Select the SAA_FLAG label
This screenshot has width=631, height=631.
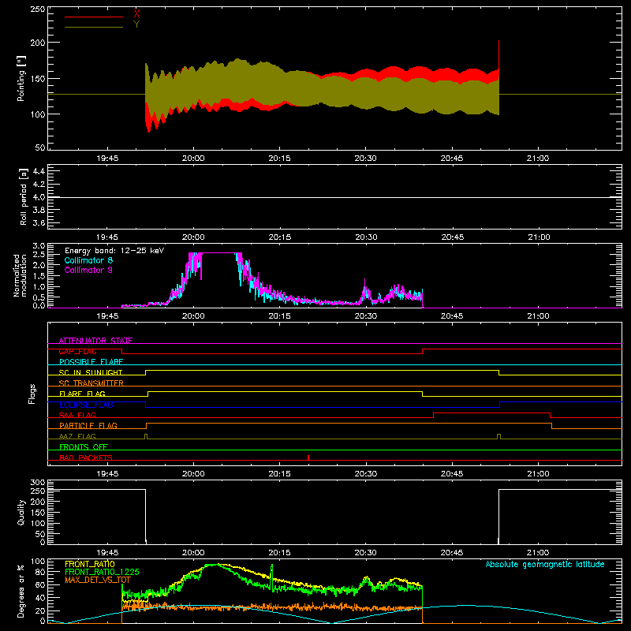(x=77, y=415)
